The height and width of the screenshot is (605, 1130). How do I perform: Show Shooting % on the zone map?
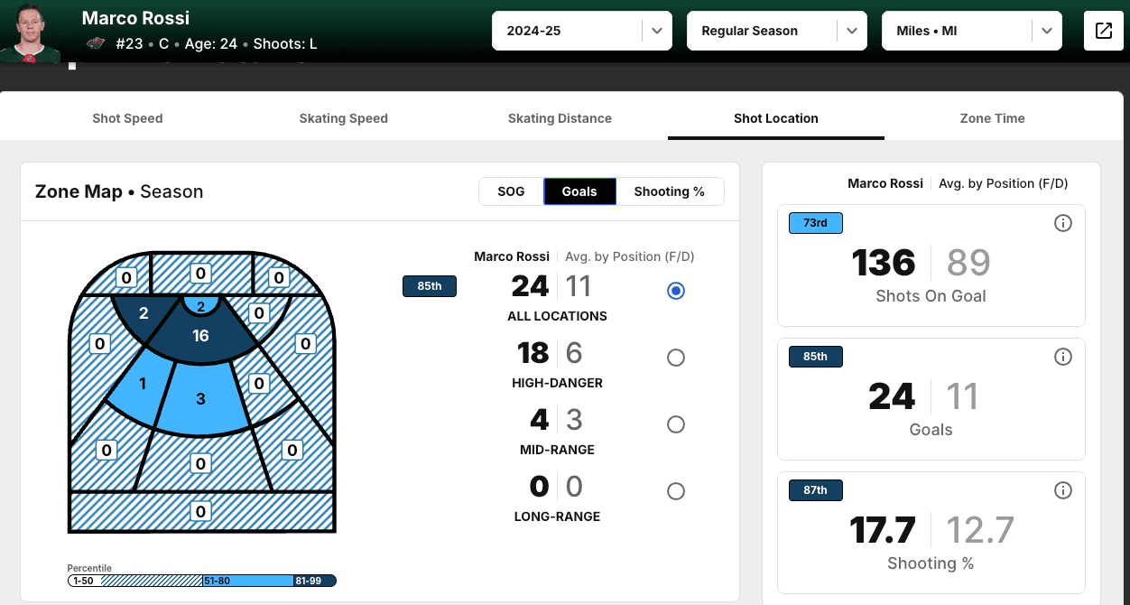click(x=669, y=191)
